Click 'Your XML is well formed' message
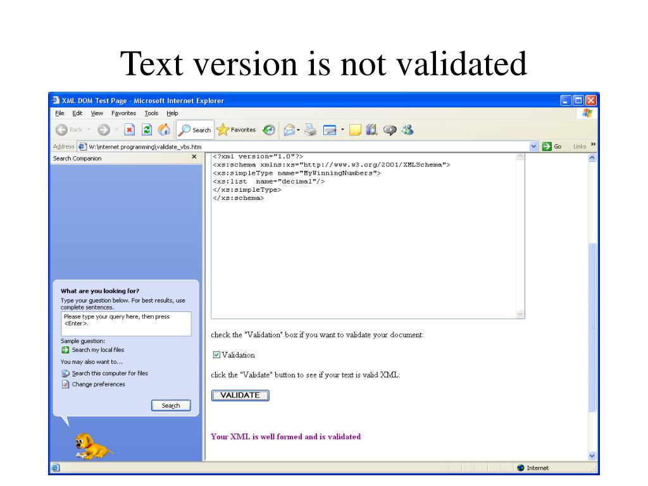The image size is (648, 486). click(285, 437)
